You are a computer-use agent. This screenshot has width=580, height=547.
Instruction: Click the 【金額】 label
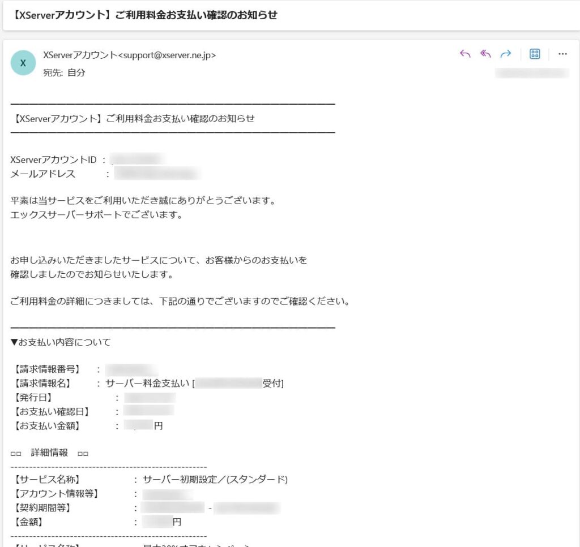(x=29, y=522)
